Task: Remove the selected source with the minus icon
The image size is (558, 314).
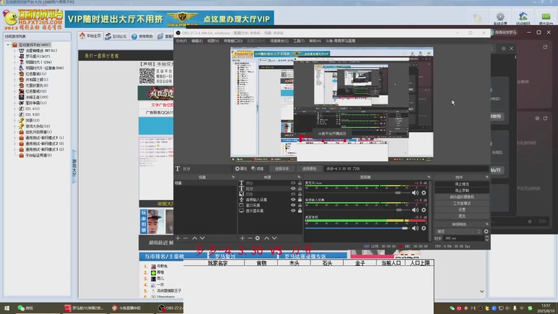Action: (250, 238)
